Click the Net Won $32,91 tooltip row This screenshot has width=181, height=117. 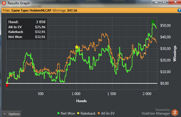click(x=27, y=37)
